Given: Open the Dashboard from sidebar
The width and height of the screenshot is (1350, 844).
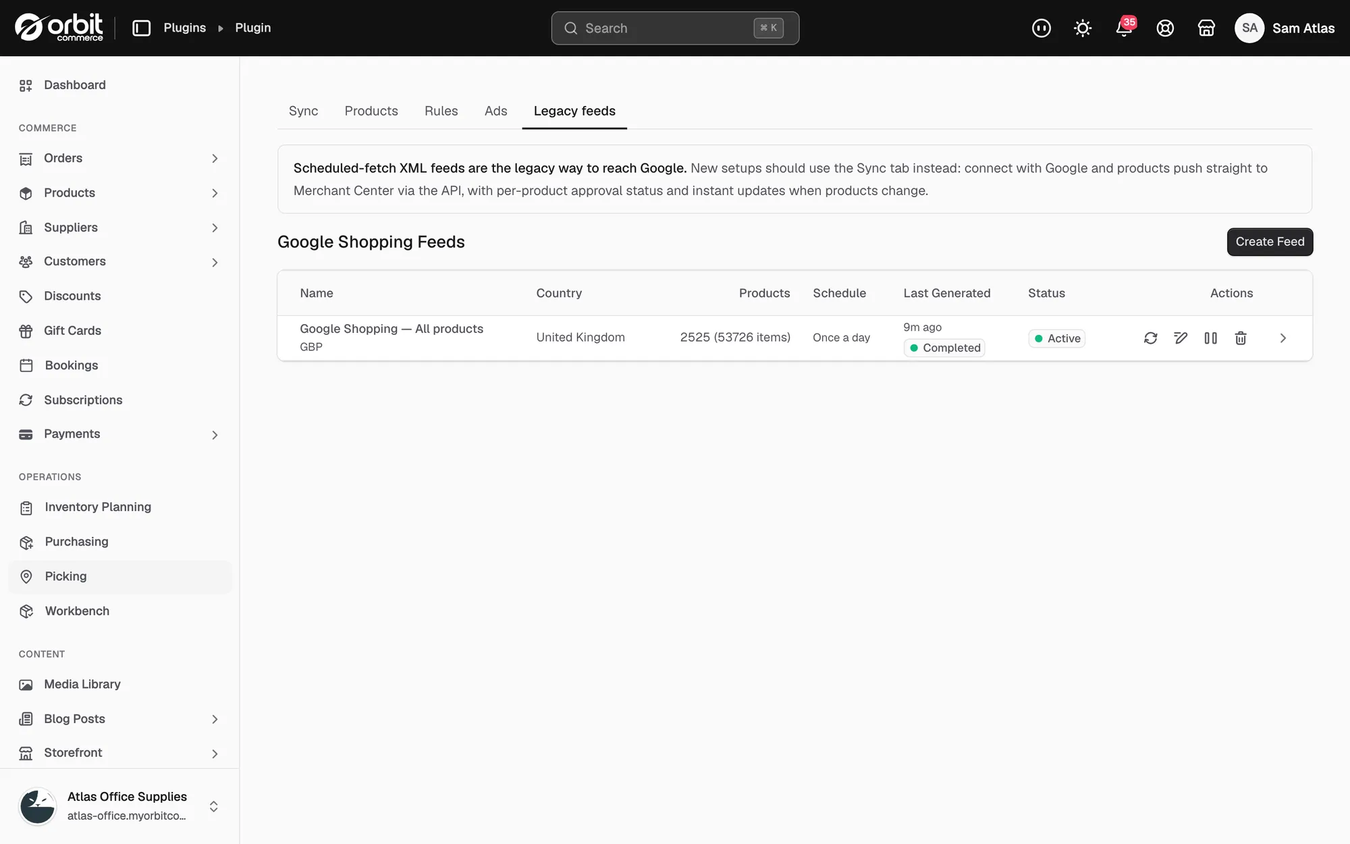Looking at the screenshot, I should point(119,85).
